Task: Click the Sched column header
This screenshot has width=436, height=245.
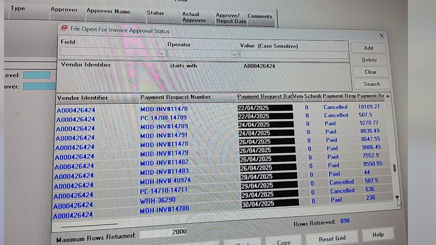Action: (x=313, y=97)
